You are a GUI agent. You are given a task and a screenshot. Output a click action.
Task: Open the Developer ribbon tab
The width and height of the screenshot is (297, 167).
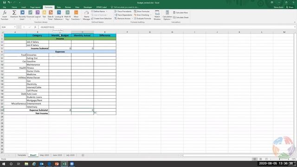(x=88, y=7)
